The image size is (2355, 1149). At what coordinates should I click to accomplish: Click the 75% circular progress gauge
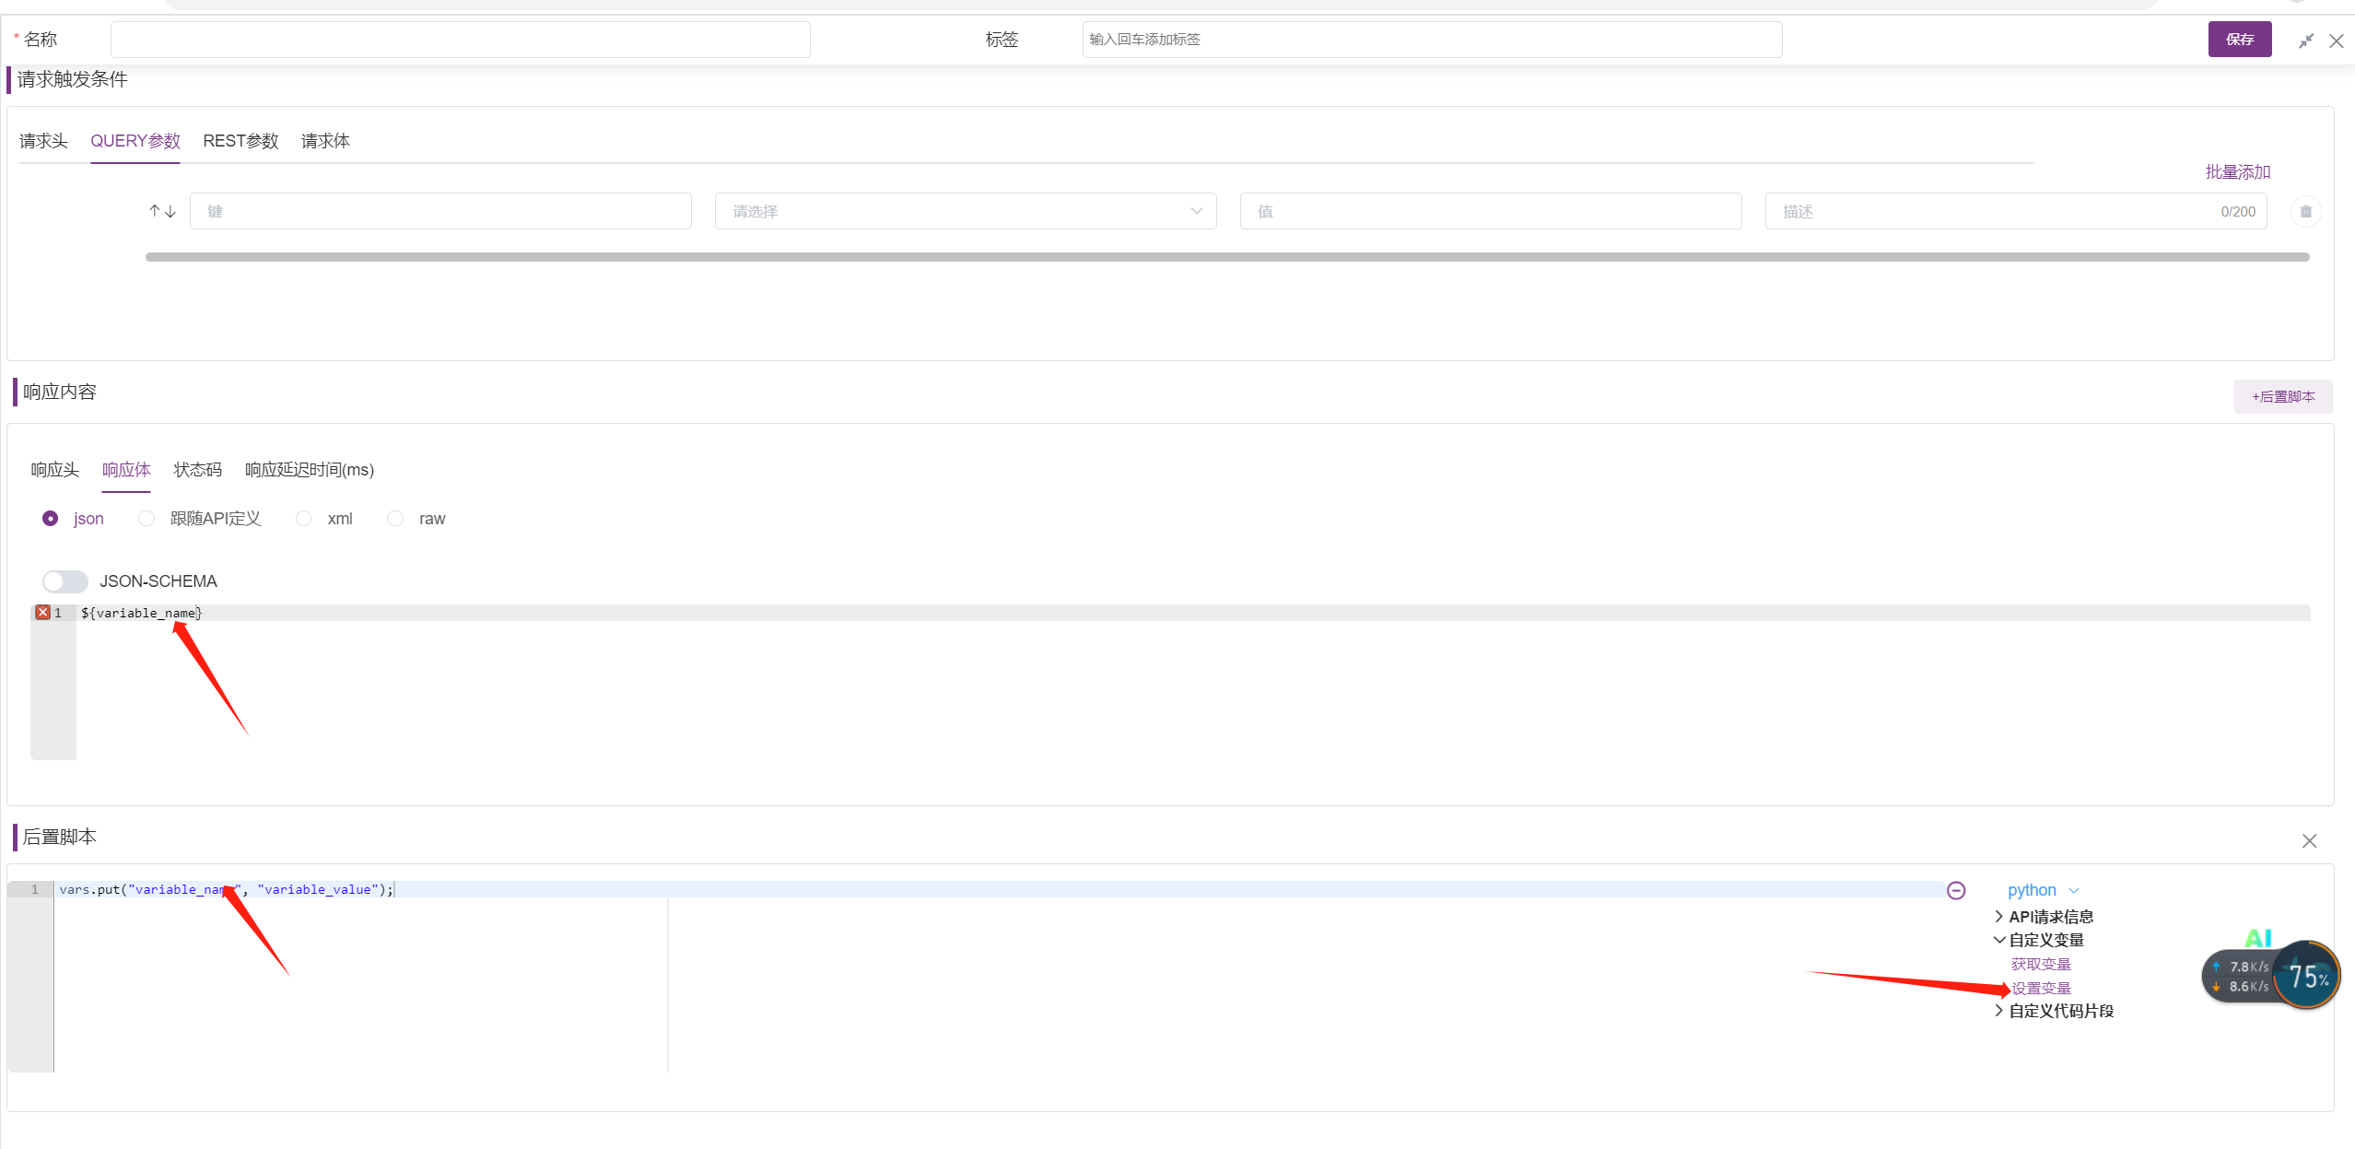[x=2306, y=975]
